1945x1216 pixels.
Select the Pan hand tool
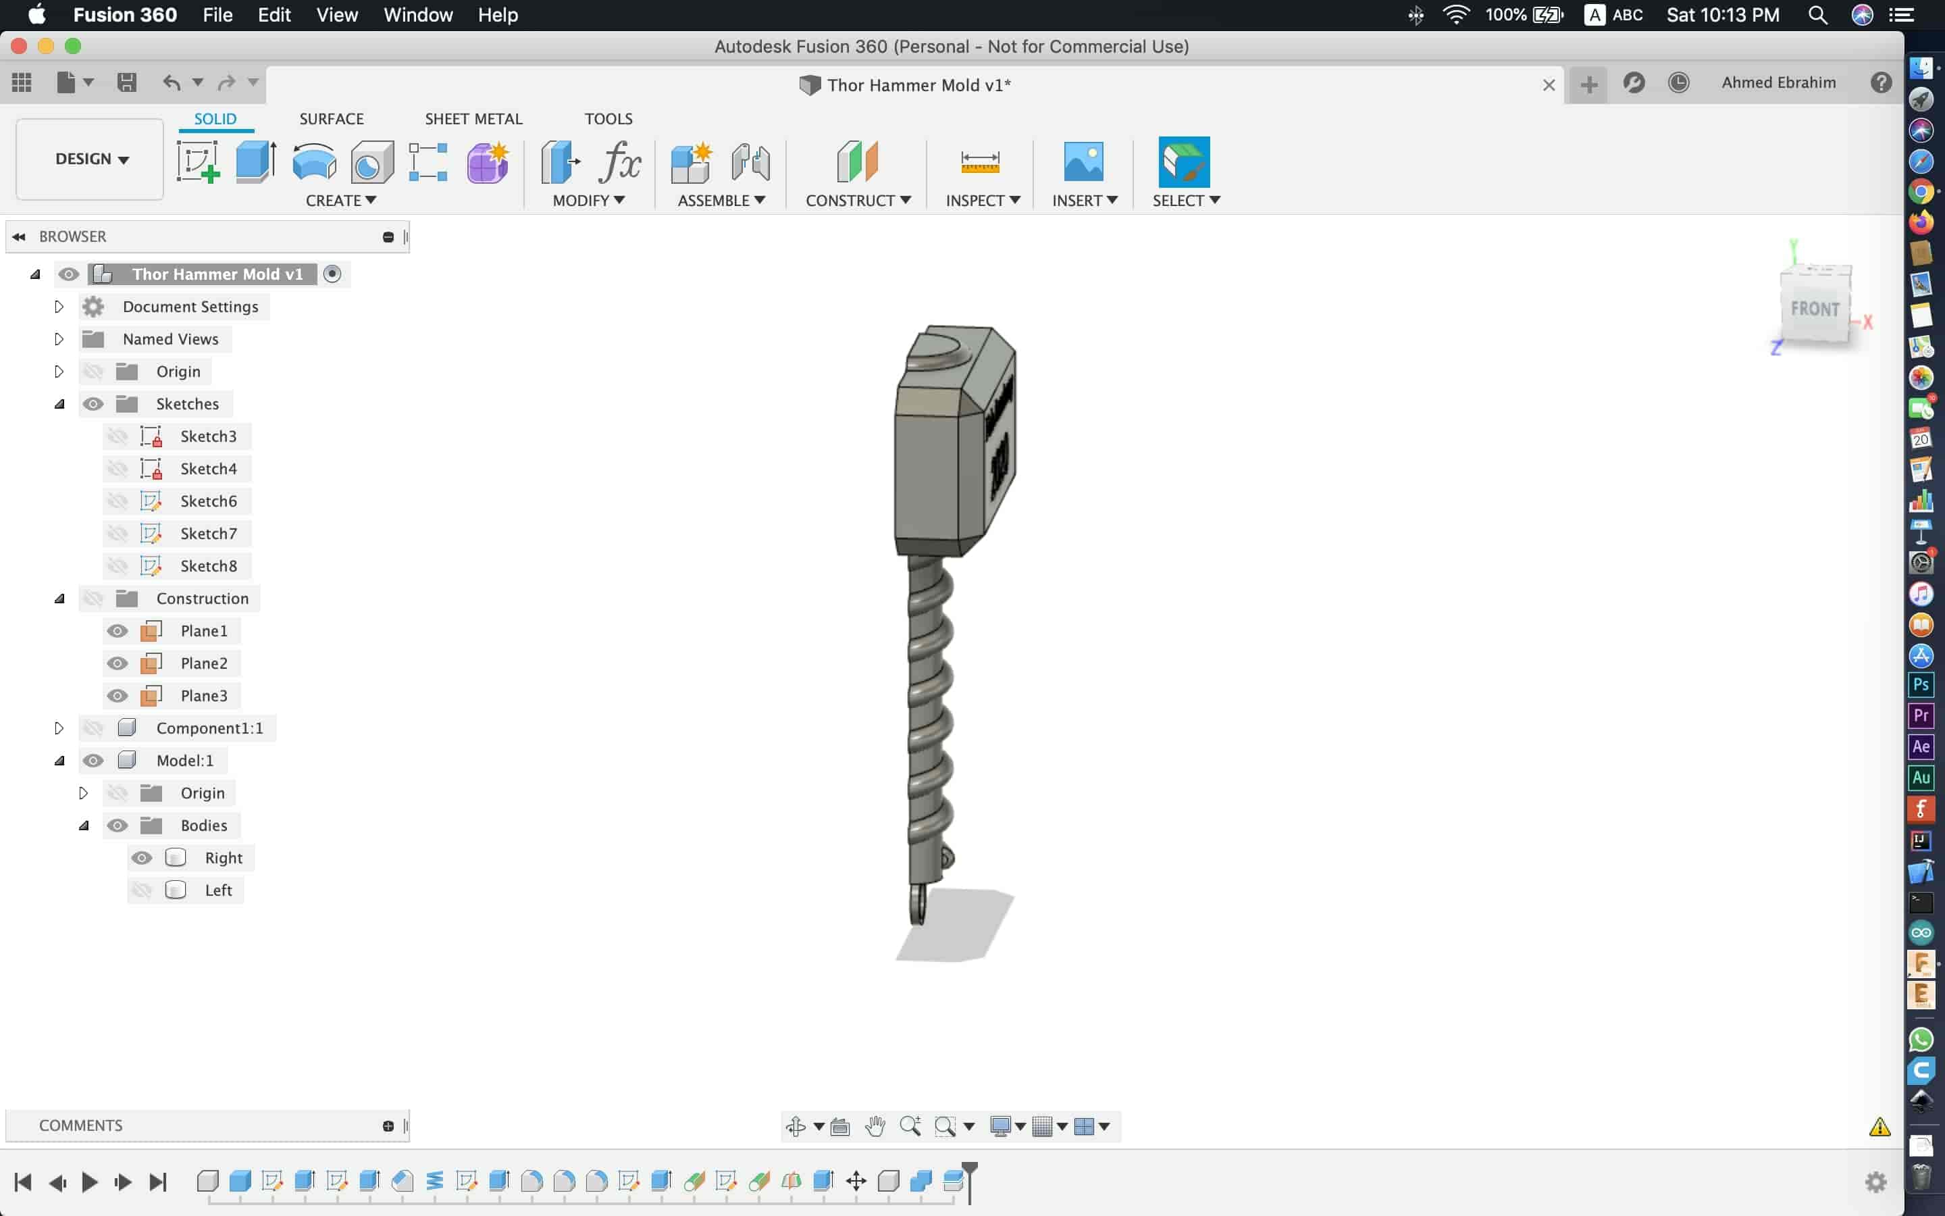click(875, 1126)
